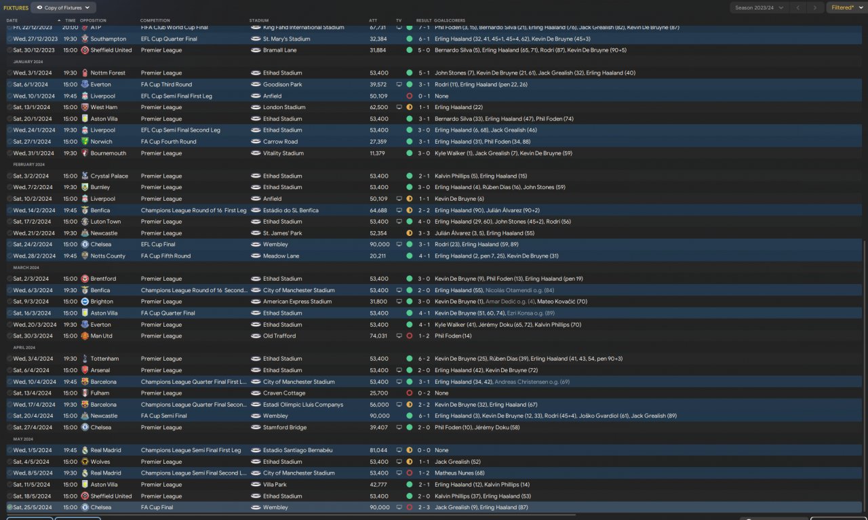This screenshot has width=868, height=520.
Task: Click the TV icon in the Everton FA Cup row
Action: pyautogui.click(x=399, y=85)
